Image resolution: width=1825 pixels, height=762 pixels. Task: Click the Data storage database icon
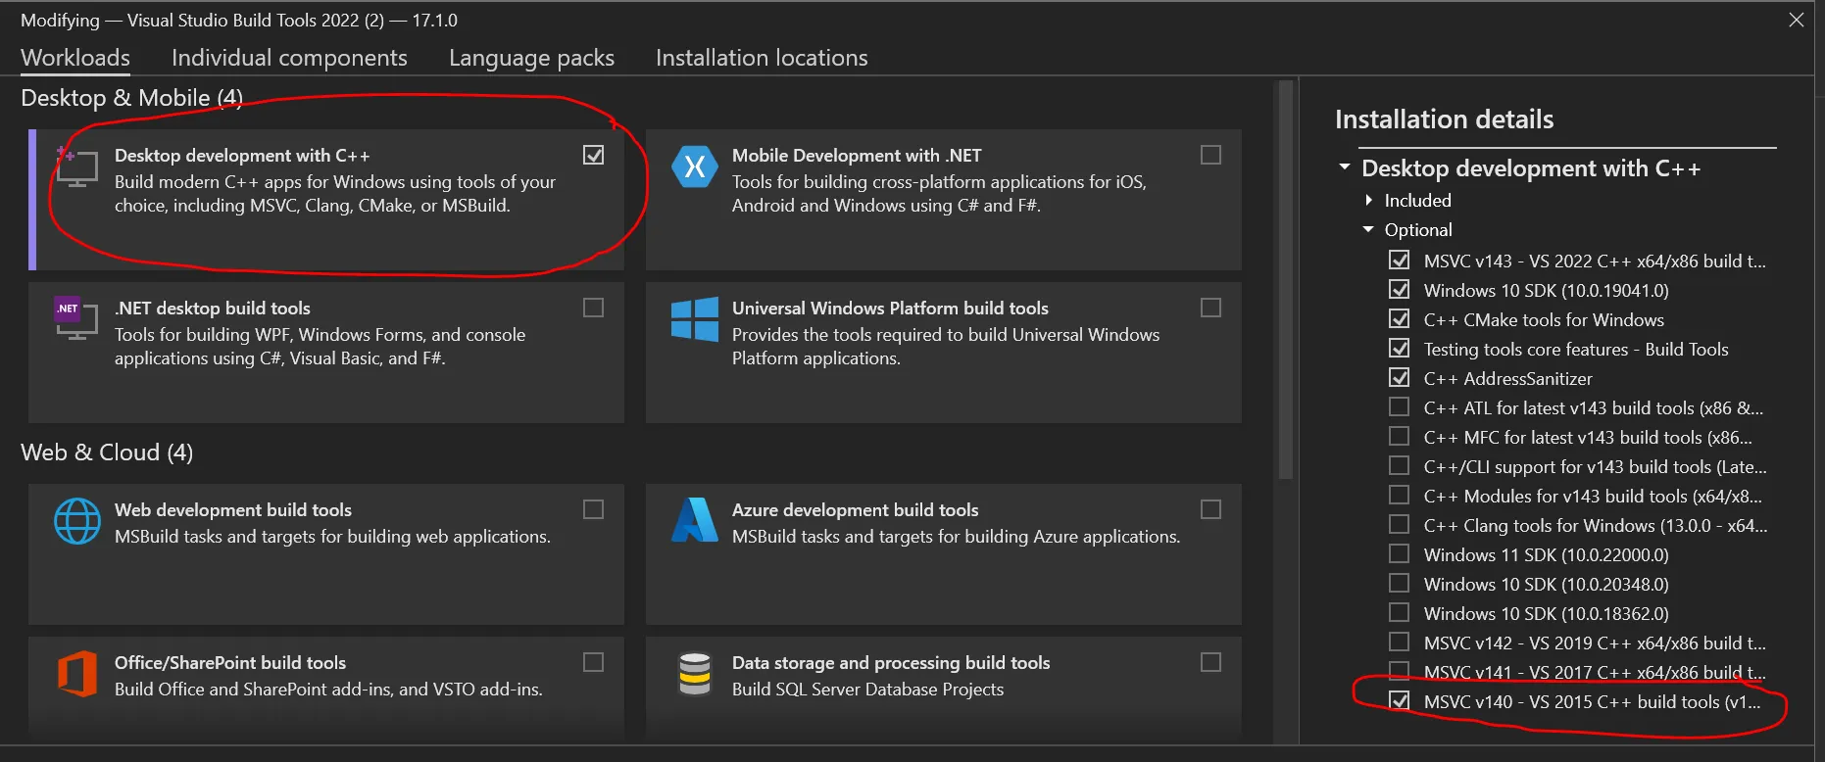pyautogui.click(x=694, y=674)
